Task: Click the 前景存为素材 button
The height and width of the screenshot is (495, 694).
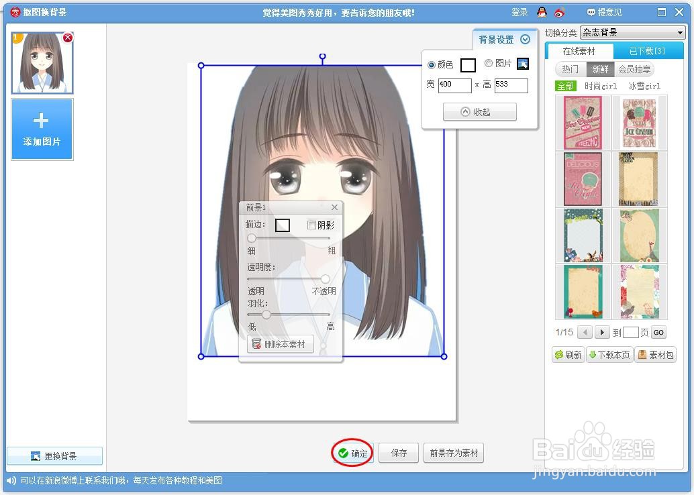Action: [454, 453]
